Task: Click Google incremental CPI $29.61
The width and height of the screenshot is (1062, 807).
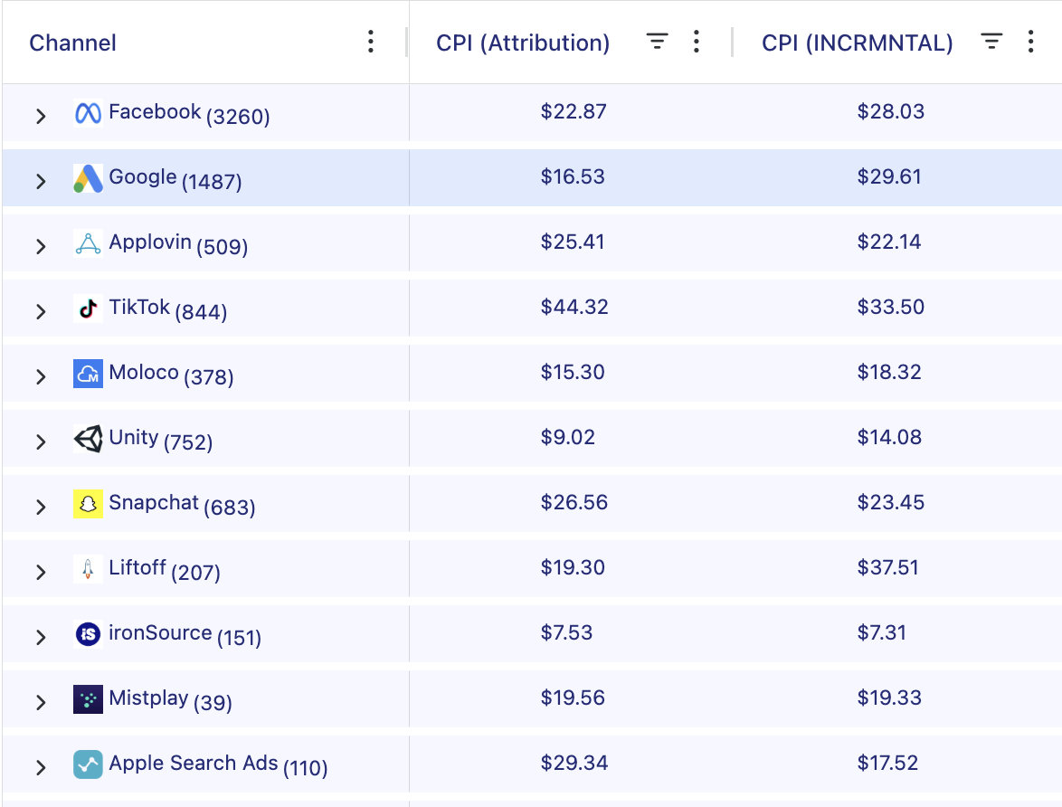Action: [889, 176]
